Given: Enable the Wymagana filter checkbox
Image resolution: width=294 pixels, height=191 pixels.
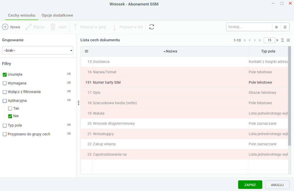Looking at the screenshot, I should coord(5,83).
